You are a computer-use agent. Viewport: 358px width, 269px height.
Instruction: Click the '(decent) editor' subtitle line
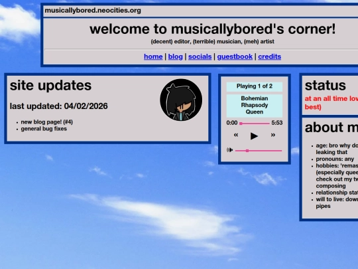click(212, 42)
